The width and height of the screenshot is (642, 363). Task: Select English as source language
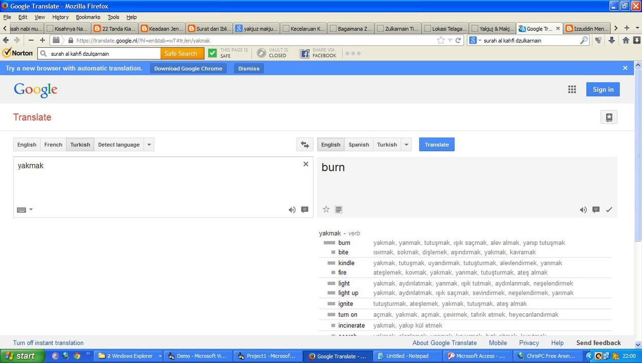point(27,145)
